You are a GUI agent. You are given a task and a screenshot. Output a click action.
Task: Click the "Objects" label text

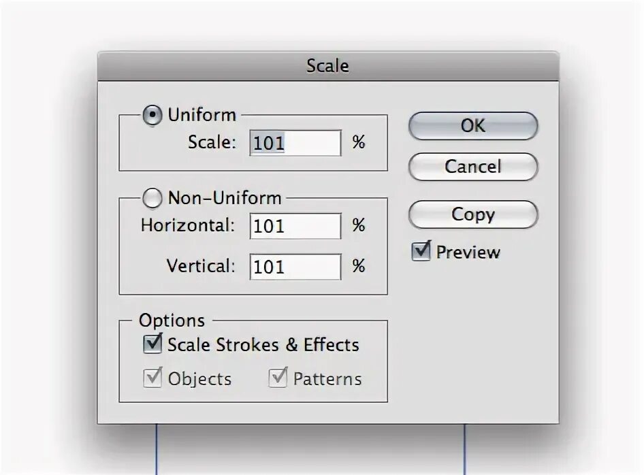tap(199, 379)
